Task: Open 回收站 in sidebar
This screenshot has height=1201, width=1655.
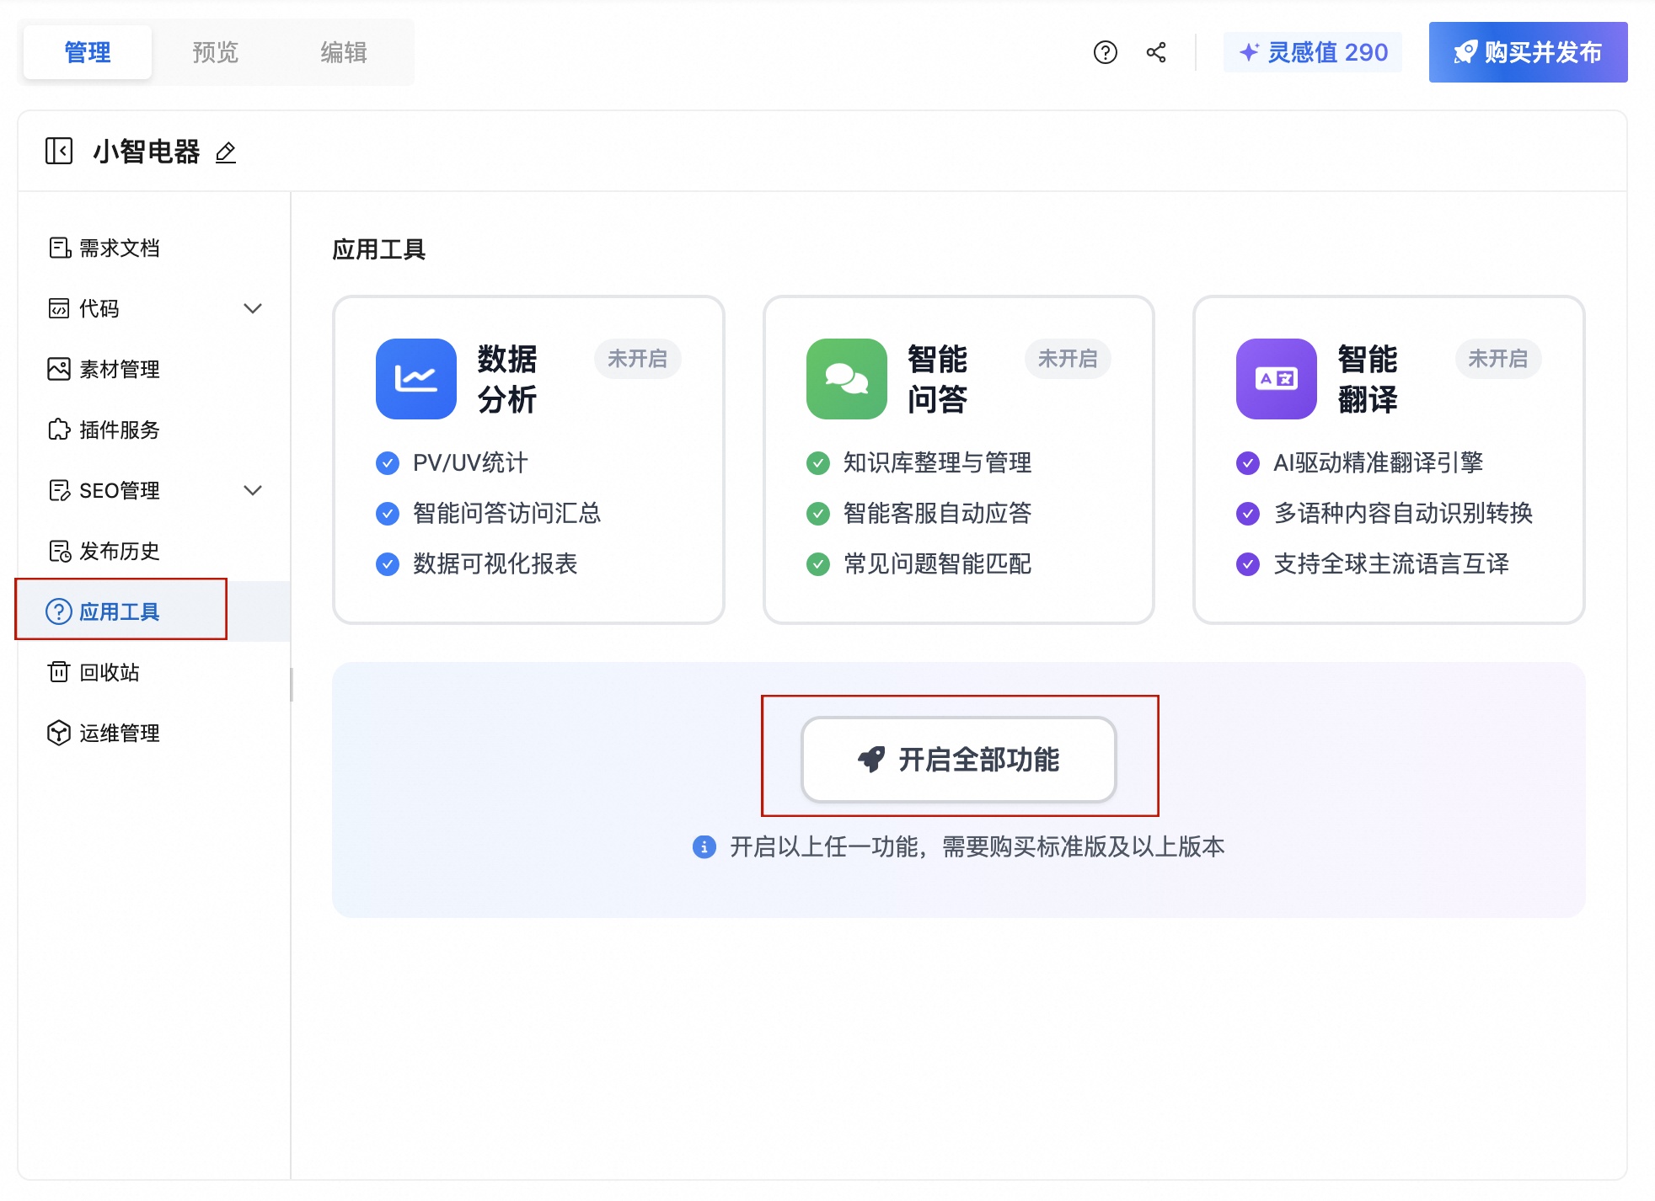Action: (153, 672)
